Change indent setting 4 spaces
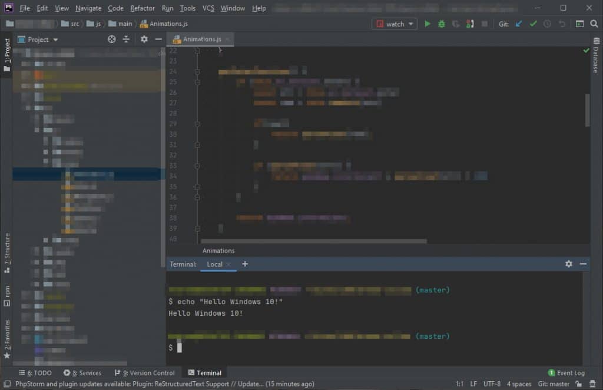The height and width of the screenshot is (390, 603). click(519, 384)
